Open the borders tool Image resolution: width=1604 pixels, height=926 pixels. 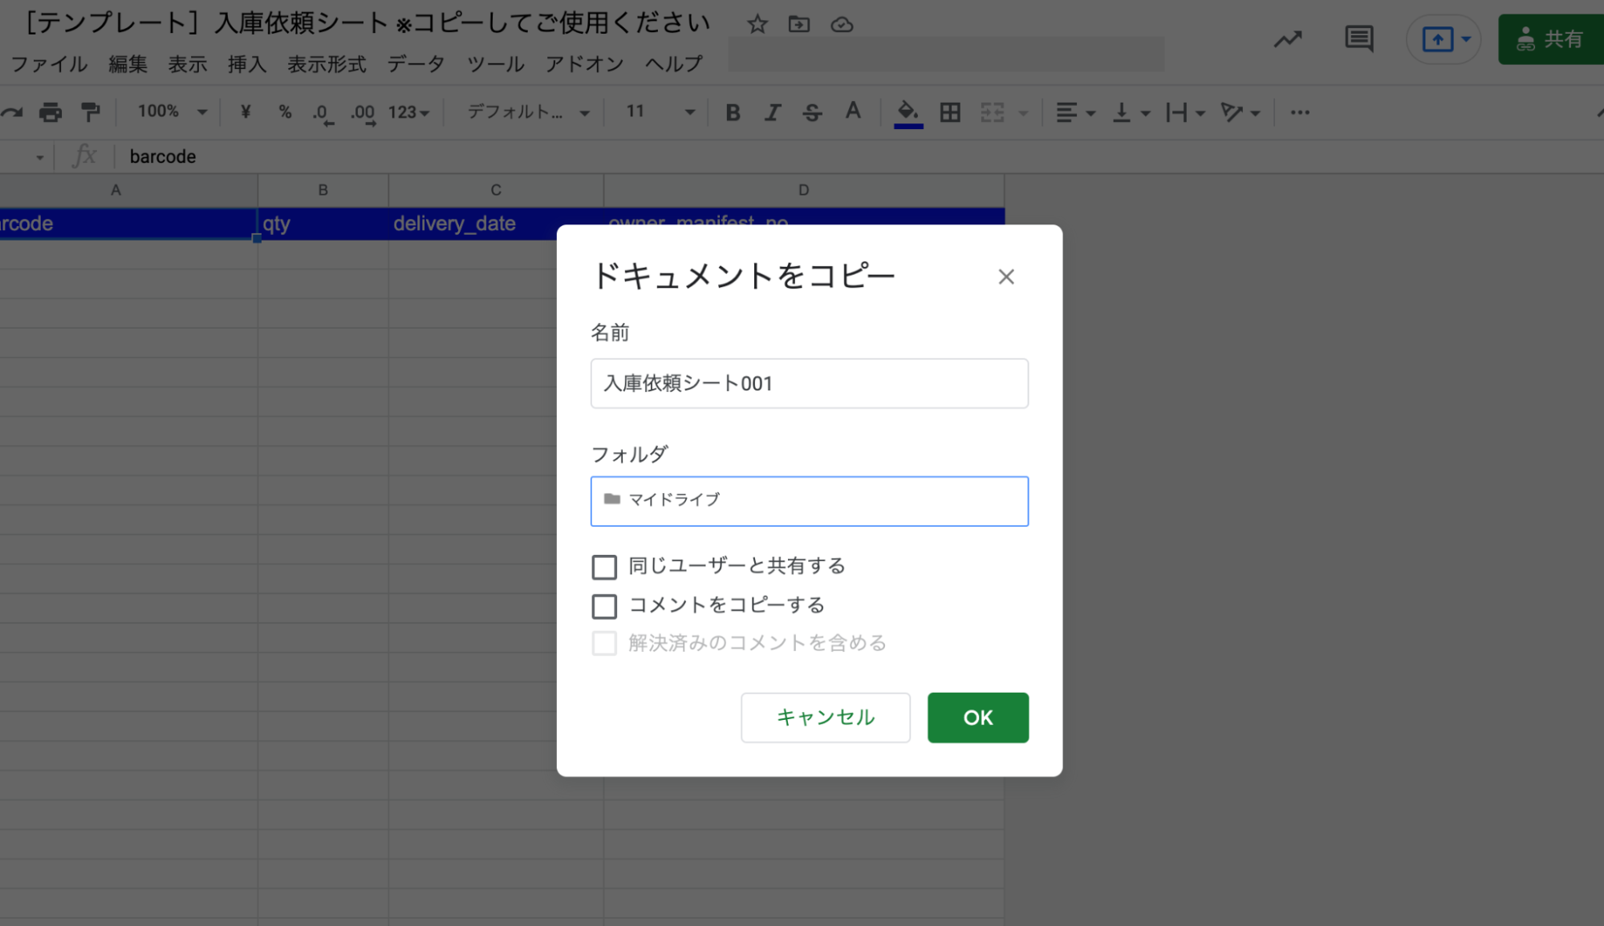point(950,112)
